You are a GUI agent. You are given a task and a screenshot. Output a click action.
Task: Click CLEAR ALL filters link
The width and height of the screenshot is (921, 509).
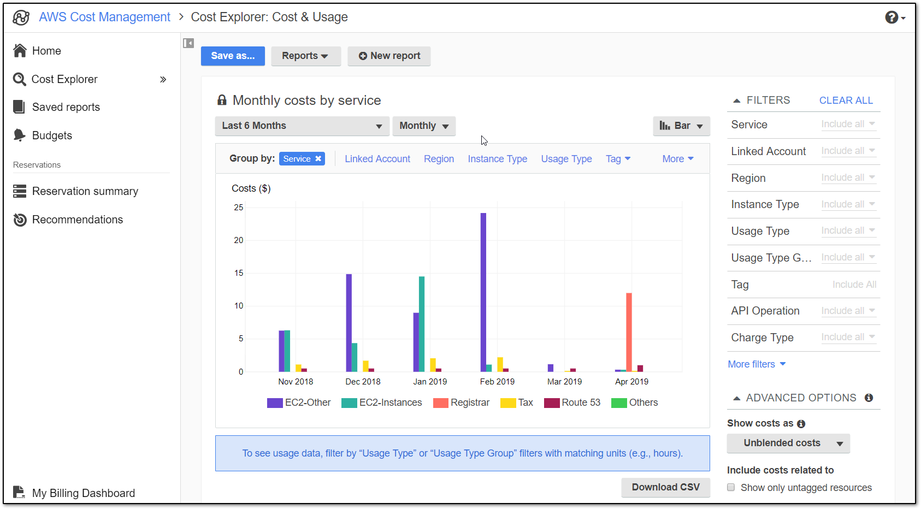coord(846,100)
